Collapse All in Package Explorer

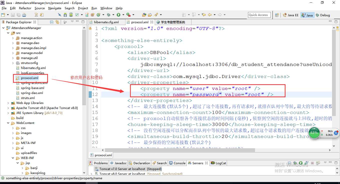coord(52,22)
